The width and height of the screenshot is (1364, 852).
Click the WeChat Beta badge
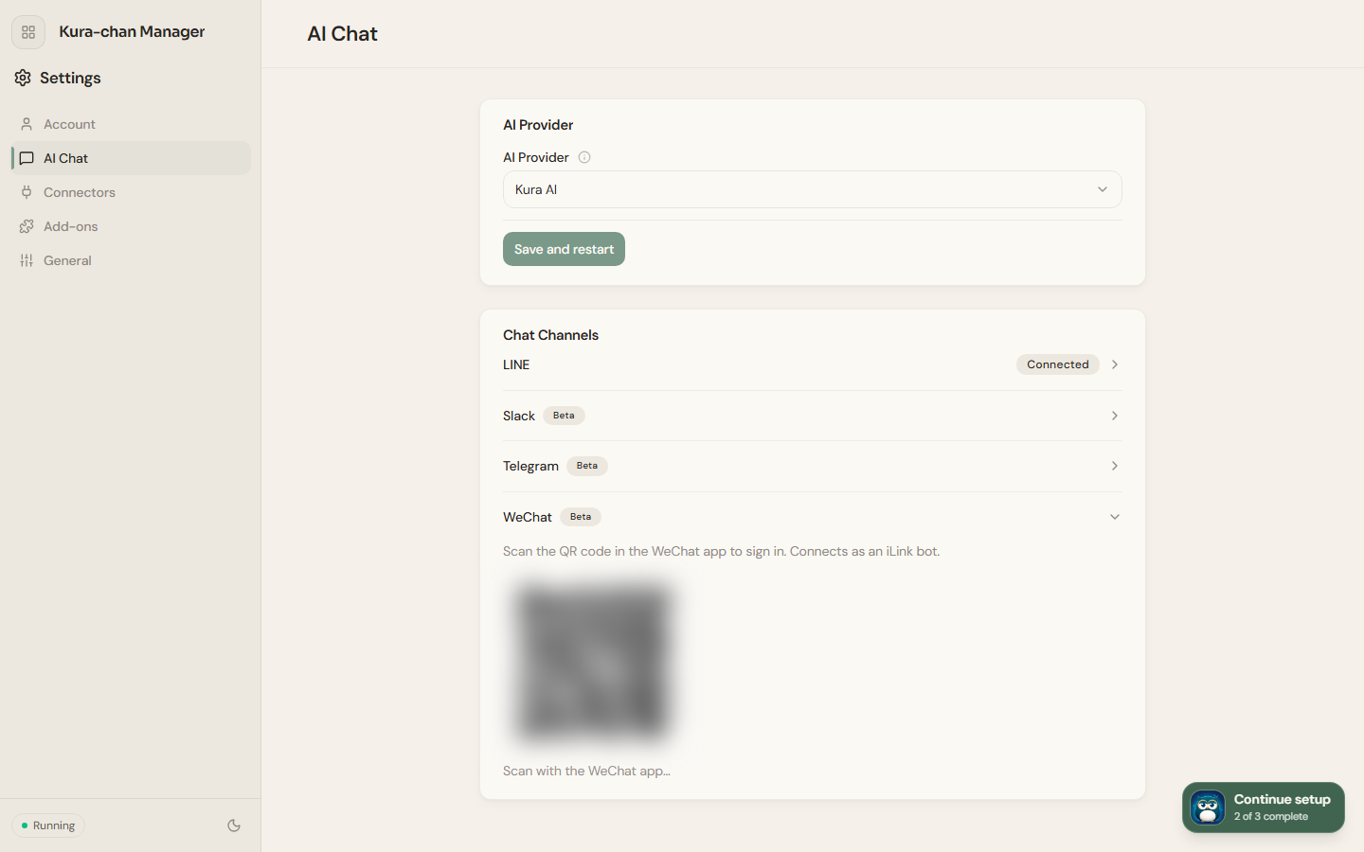click(581, 517)
